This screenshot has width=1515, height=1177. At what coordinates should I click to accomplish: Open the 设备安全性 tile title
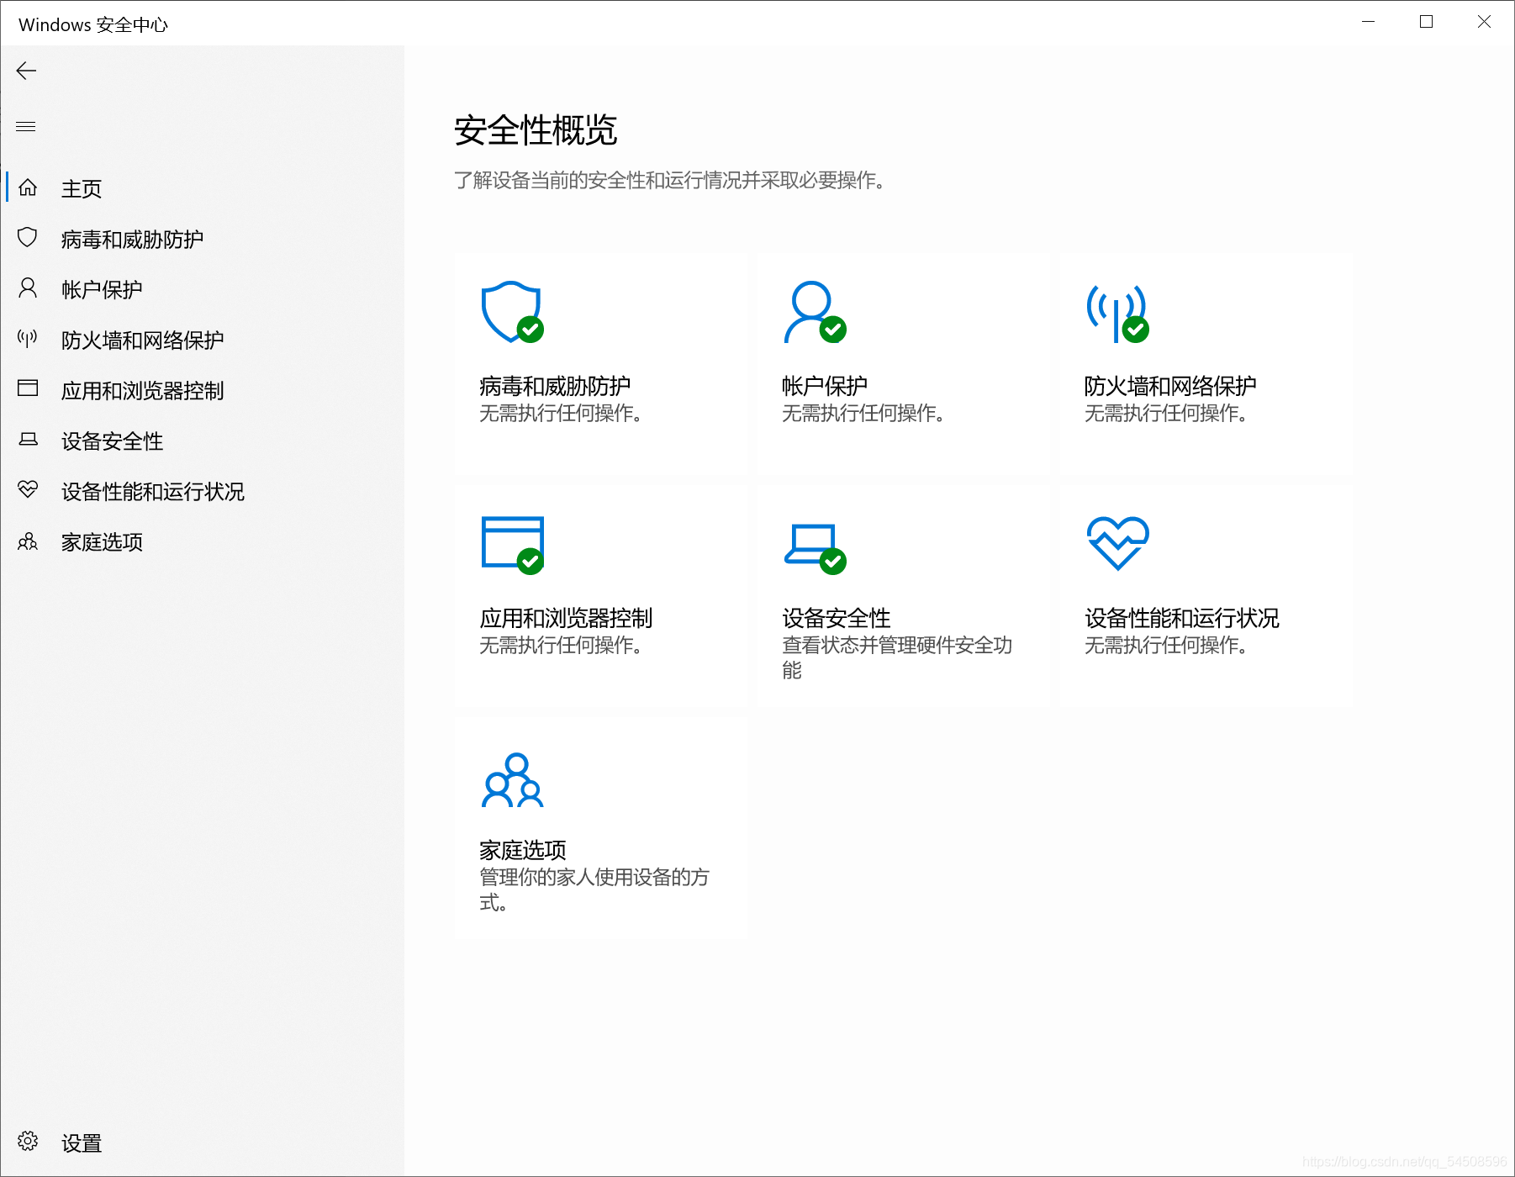[x=836, y=618]
